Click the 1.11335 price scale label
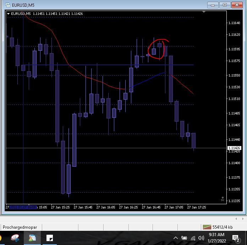 click(x=234, y=201)
